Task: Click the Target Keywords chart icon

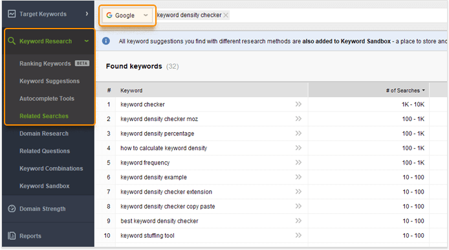Action: (12, 14)
